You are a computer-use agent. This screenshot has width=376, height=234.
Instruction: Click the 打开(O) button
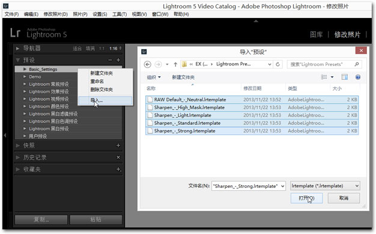click(x=306, y=198)
